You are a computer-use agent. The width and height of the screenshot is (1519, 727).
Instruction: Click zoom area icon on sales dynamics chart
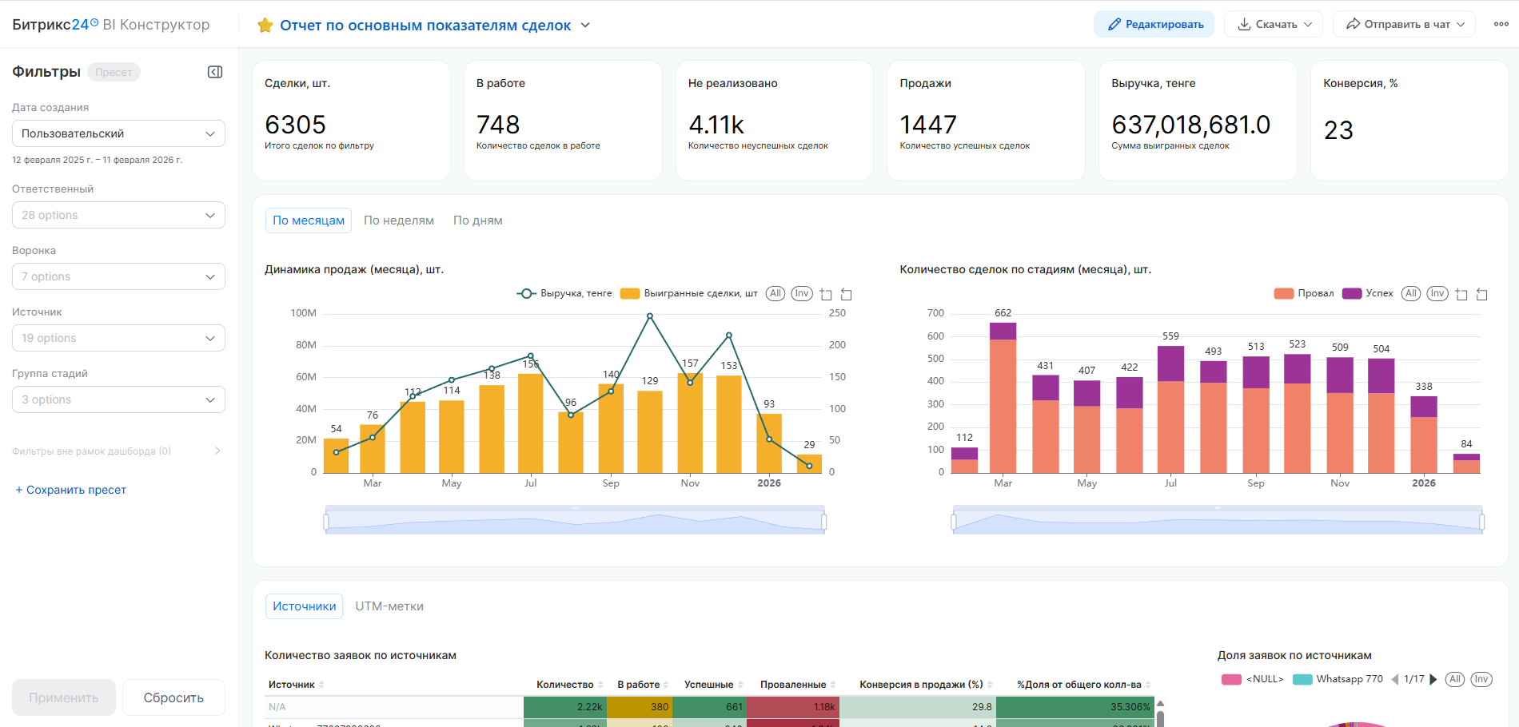click(826, 295)
